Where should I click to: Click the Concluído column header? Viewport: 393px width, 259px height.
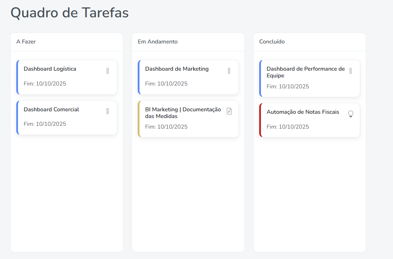272,42
